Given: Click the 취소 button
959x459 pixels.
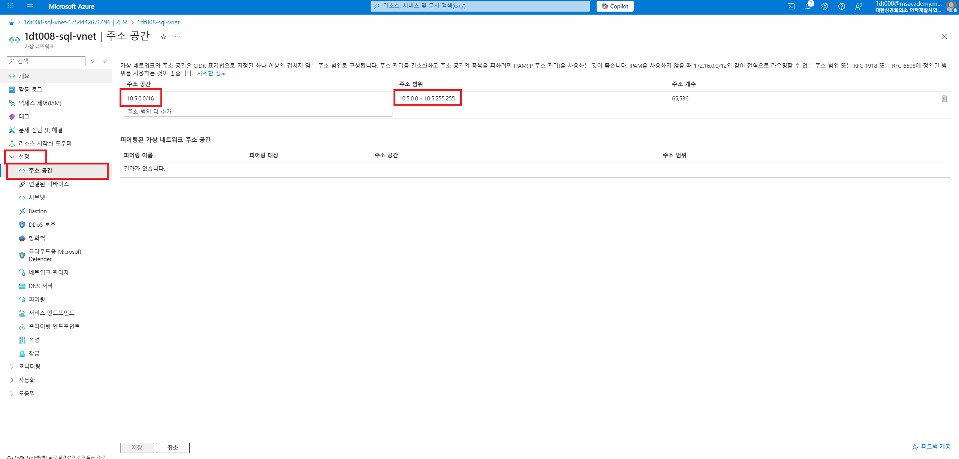Looking at the screenshot, I should click(172, 448).
